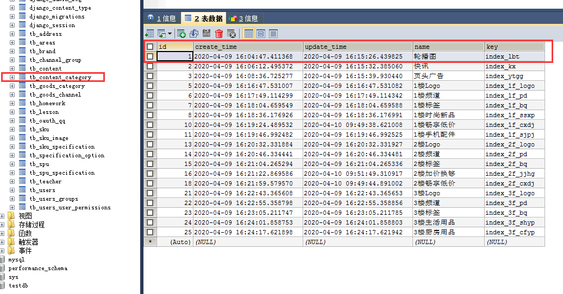Viewport: 563px width, 294px height.
Task: Select the tb_teacher table
Action: click(x=45, y=181)
